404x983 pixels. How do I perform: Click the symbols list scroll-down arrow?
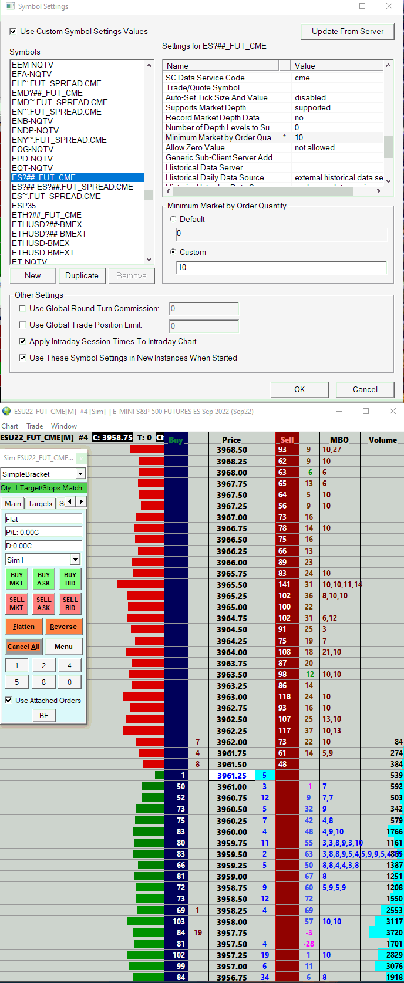[x=149, y=259]
